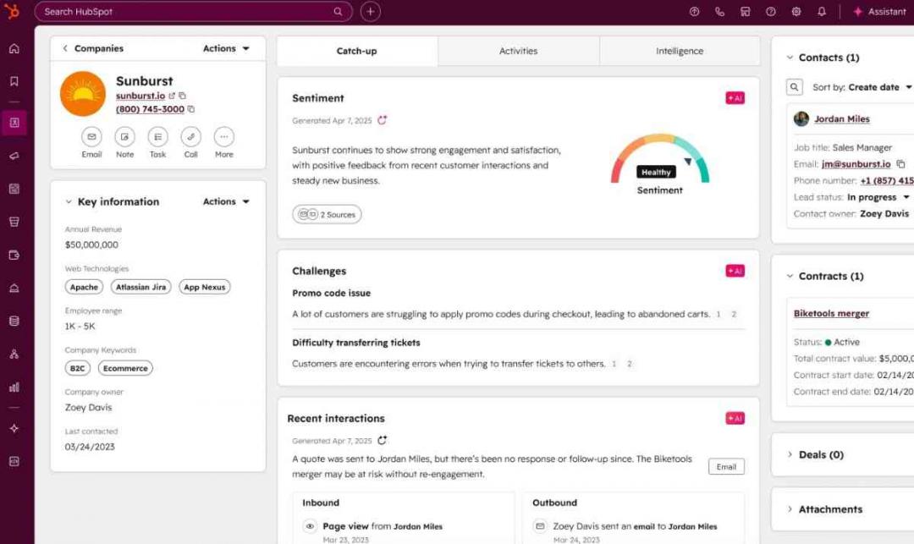Click the Sunburst company logo avatar
Screen dimensions: 914x544
coord(83,94)
